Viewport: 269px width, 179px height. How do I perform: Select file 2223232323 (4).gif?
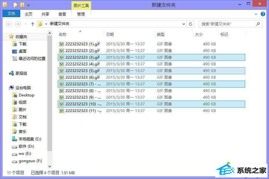(151, 64)
